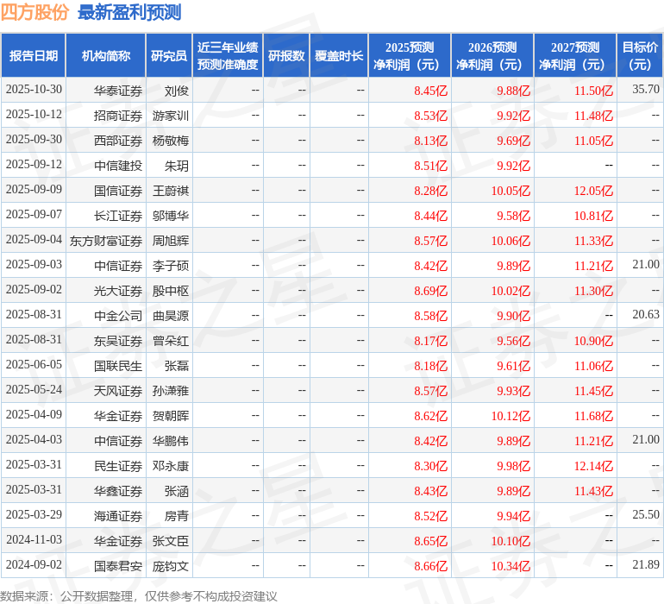Click the 机构简称 column header
The width and height of the screenshot is (664, 604).
point(106,56)
